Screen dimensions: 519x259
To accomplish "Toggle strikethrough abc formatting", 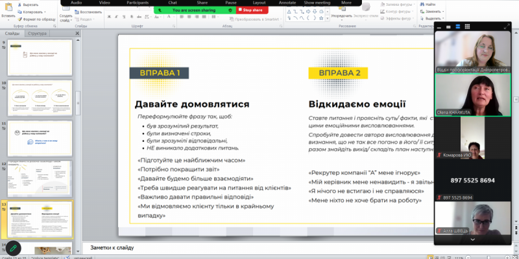I will pos(138,17).
